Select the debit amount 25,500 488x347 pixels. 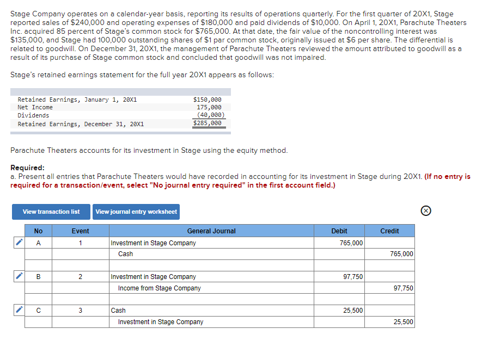coord(339,311)
